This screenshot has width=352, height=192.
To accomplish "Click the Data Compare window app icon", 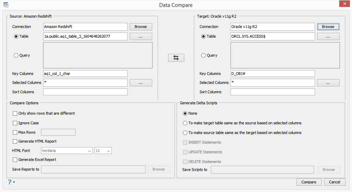I will pos(6,5).
